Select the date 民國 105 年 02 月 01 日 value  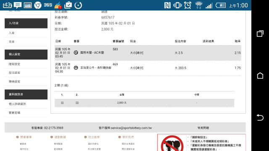118,23
